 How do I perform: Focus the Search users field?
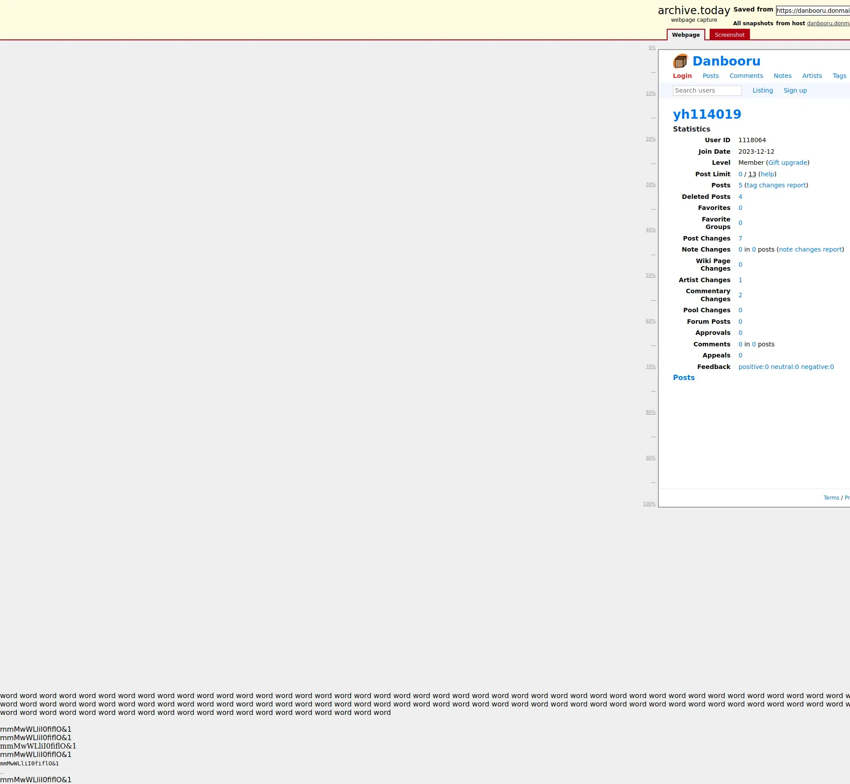click(x=707, y=90)
